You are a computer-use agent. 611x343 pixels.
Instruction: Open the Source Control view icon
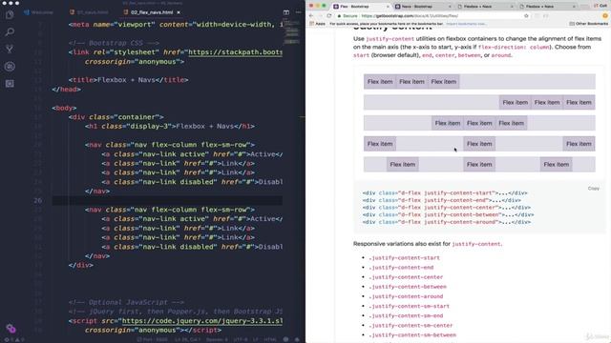pos(10,49)
